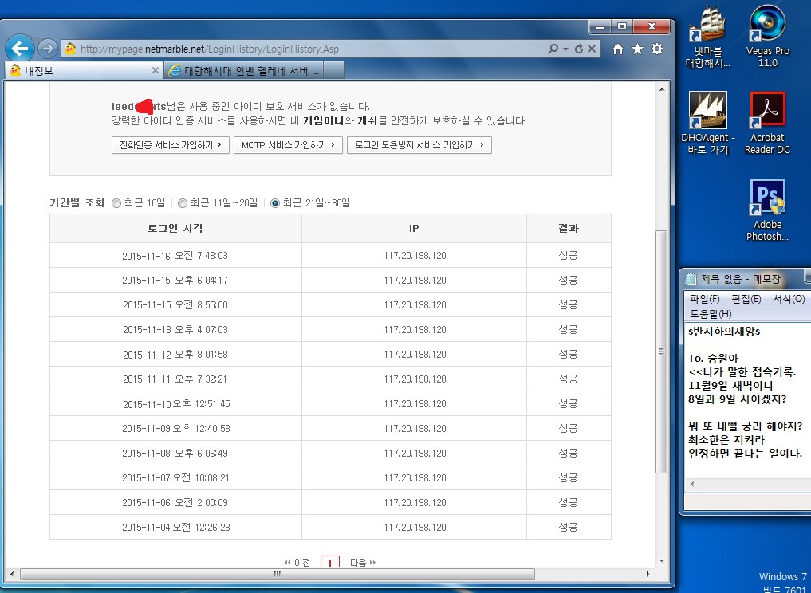Open the browser home page icon
This screenshot has height=593, width=811.
point(618,49)
